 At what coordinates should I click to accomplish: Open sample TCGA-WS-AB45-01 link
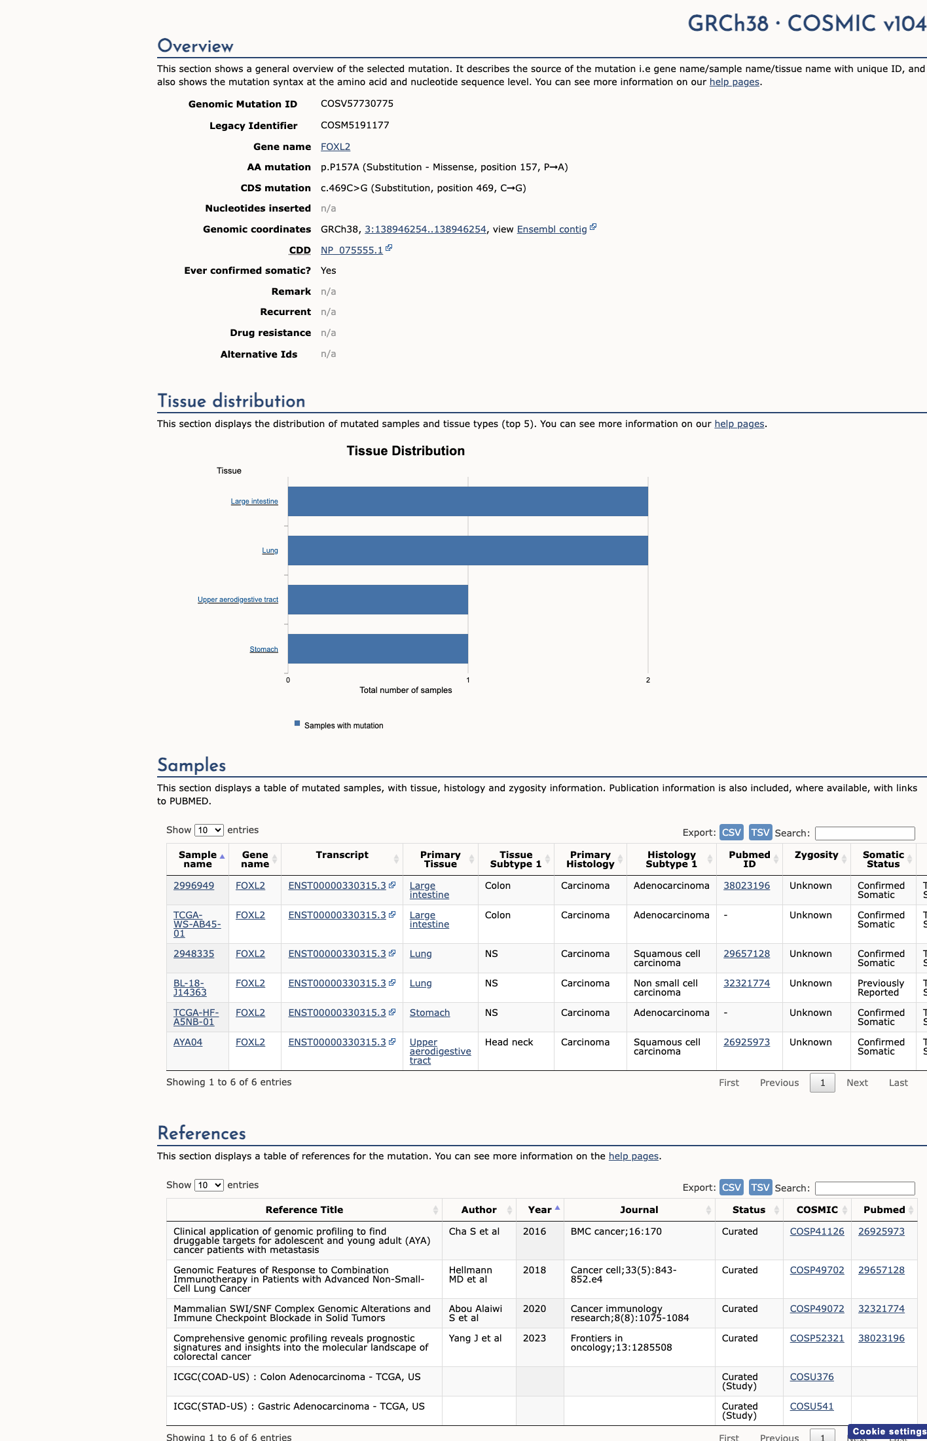197,924
